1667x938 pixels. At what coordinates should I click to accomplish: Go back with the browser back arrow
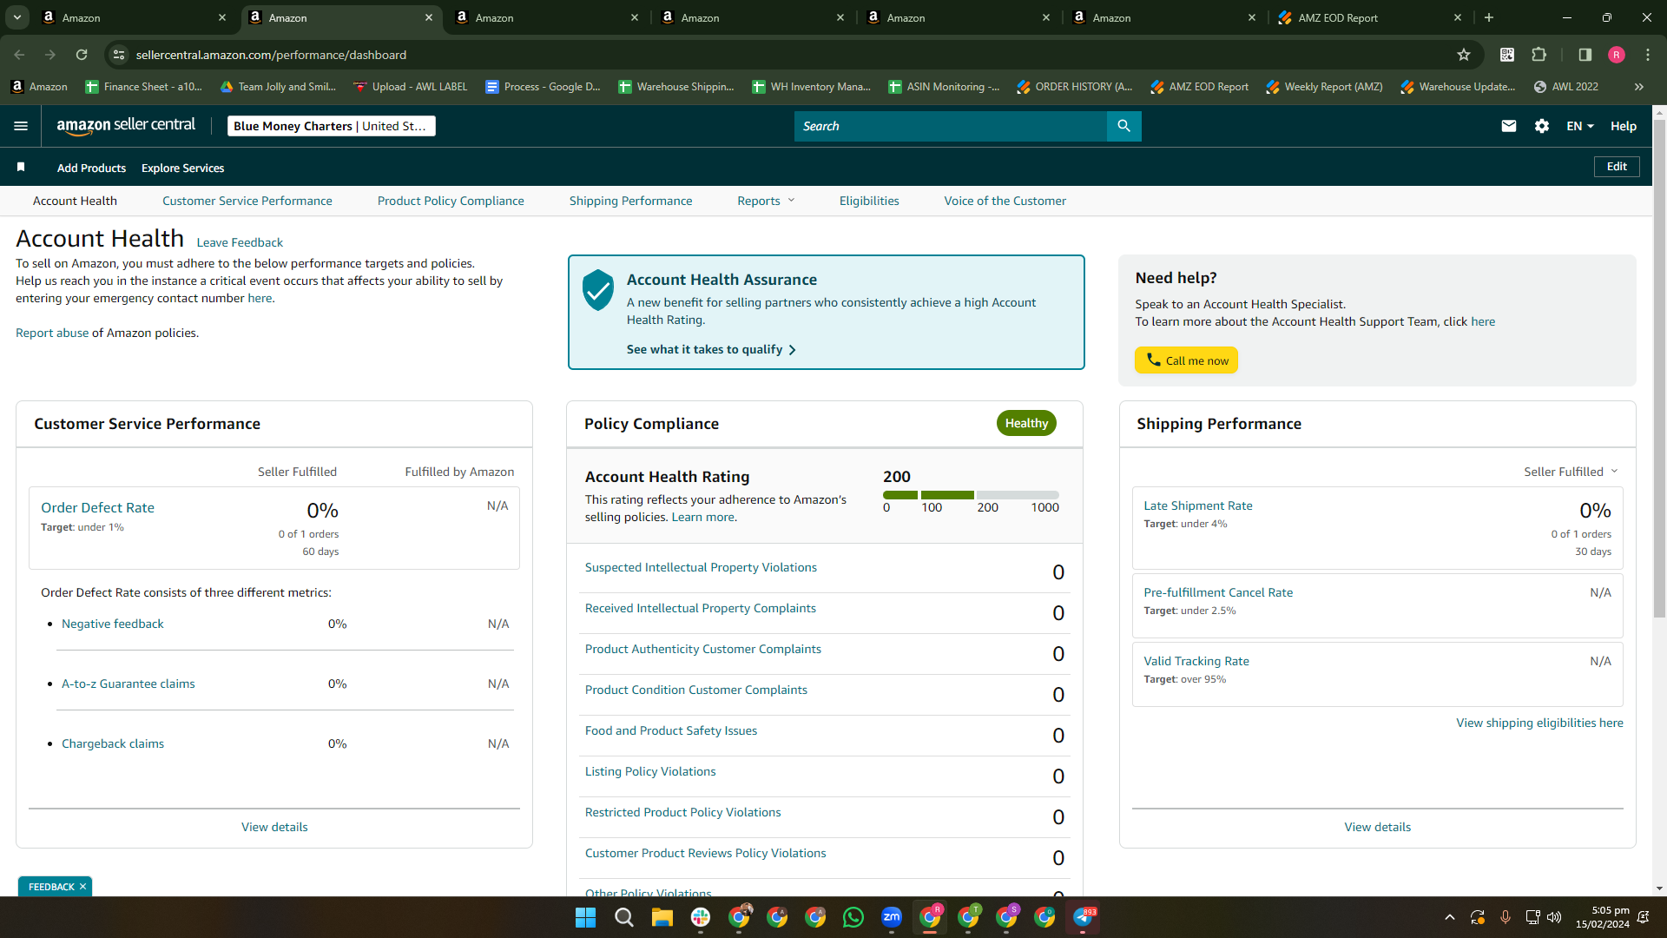coord(19,55)
